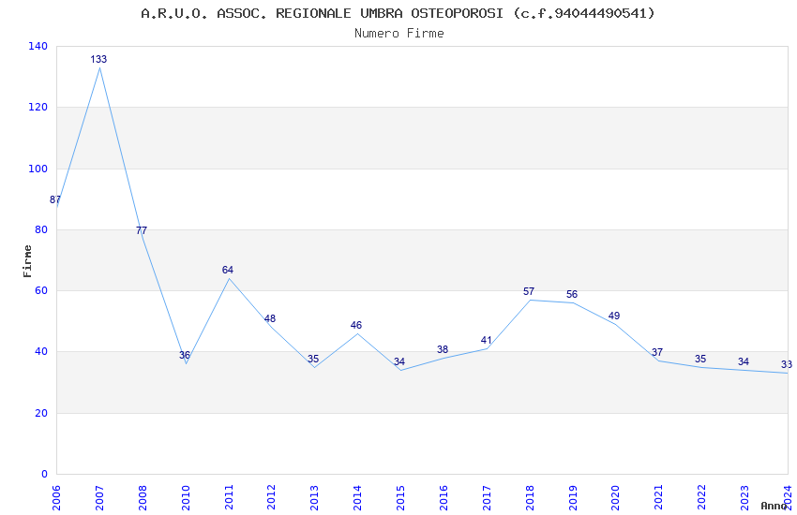Image resolution: width=797 pixels, height=515 pixels.
Task: Click the x-axis year 2022
Action: click(701, 497)
